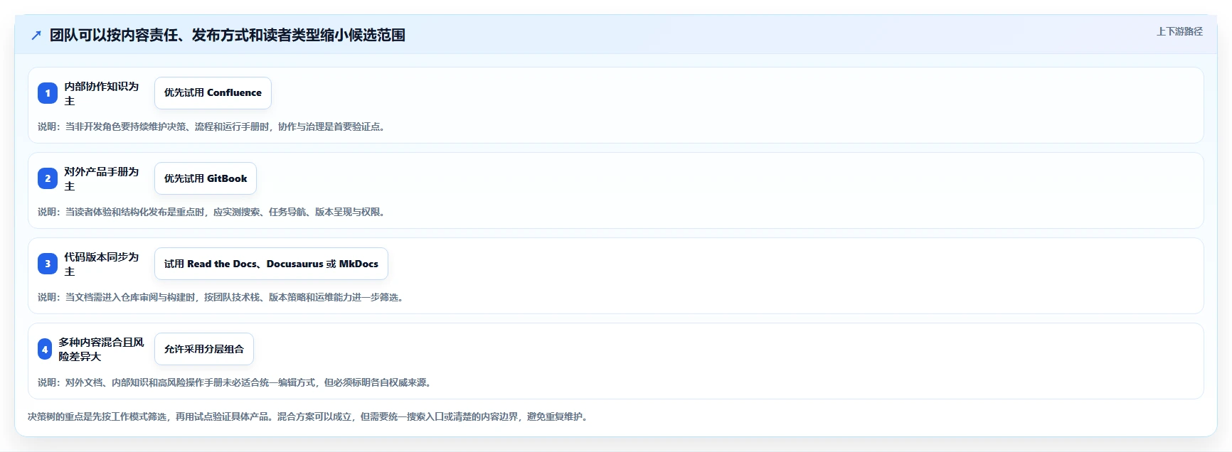Click the 上下游路径 label in the header
This screenshot has width=1232, height=452.
(x=1179, y=31)
